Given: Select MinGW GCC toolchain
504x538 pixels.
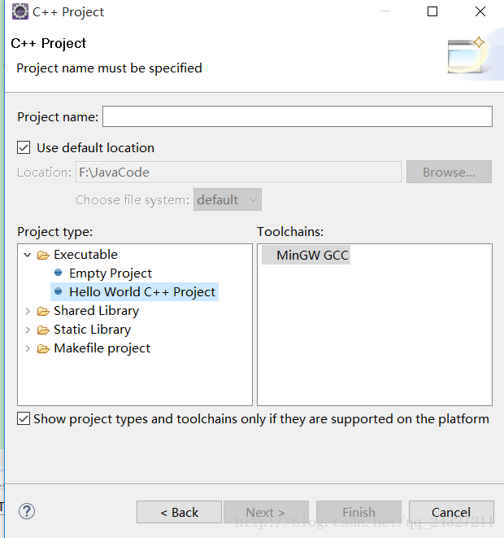Looking at the screenshot, I should pos(306,255).
